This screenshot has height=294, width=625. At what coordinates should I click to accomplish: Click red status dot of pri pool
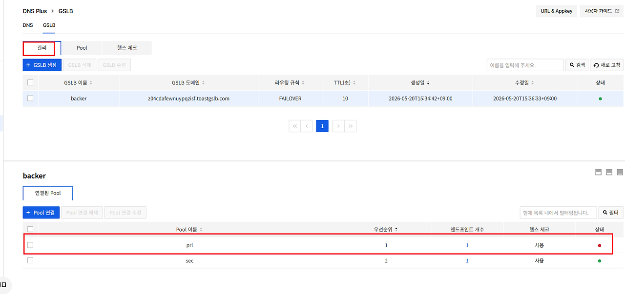click(600, 245)
